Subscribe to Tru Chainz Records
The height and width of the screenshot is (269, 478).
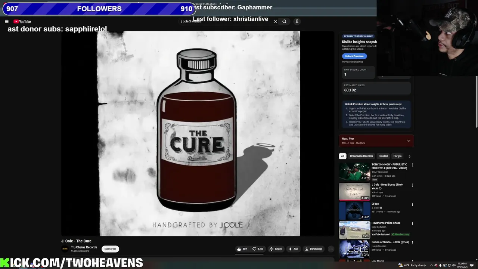pos(110,249)
